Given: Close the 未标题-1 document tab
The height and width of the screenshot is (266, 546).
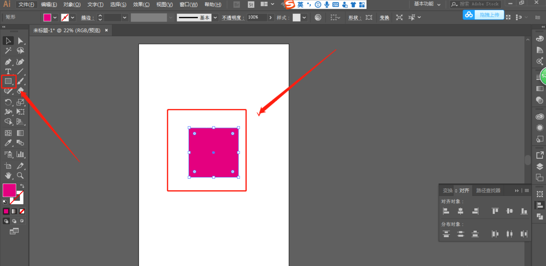Looking at the screenshot, I should coord(106,31).
